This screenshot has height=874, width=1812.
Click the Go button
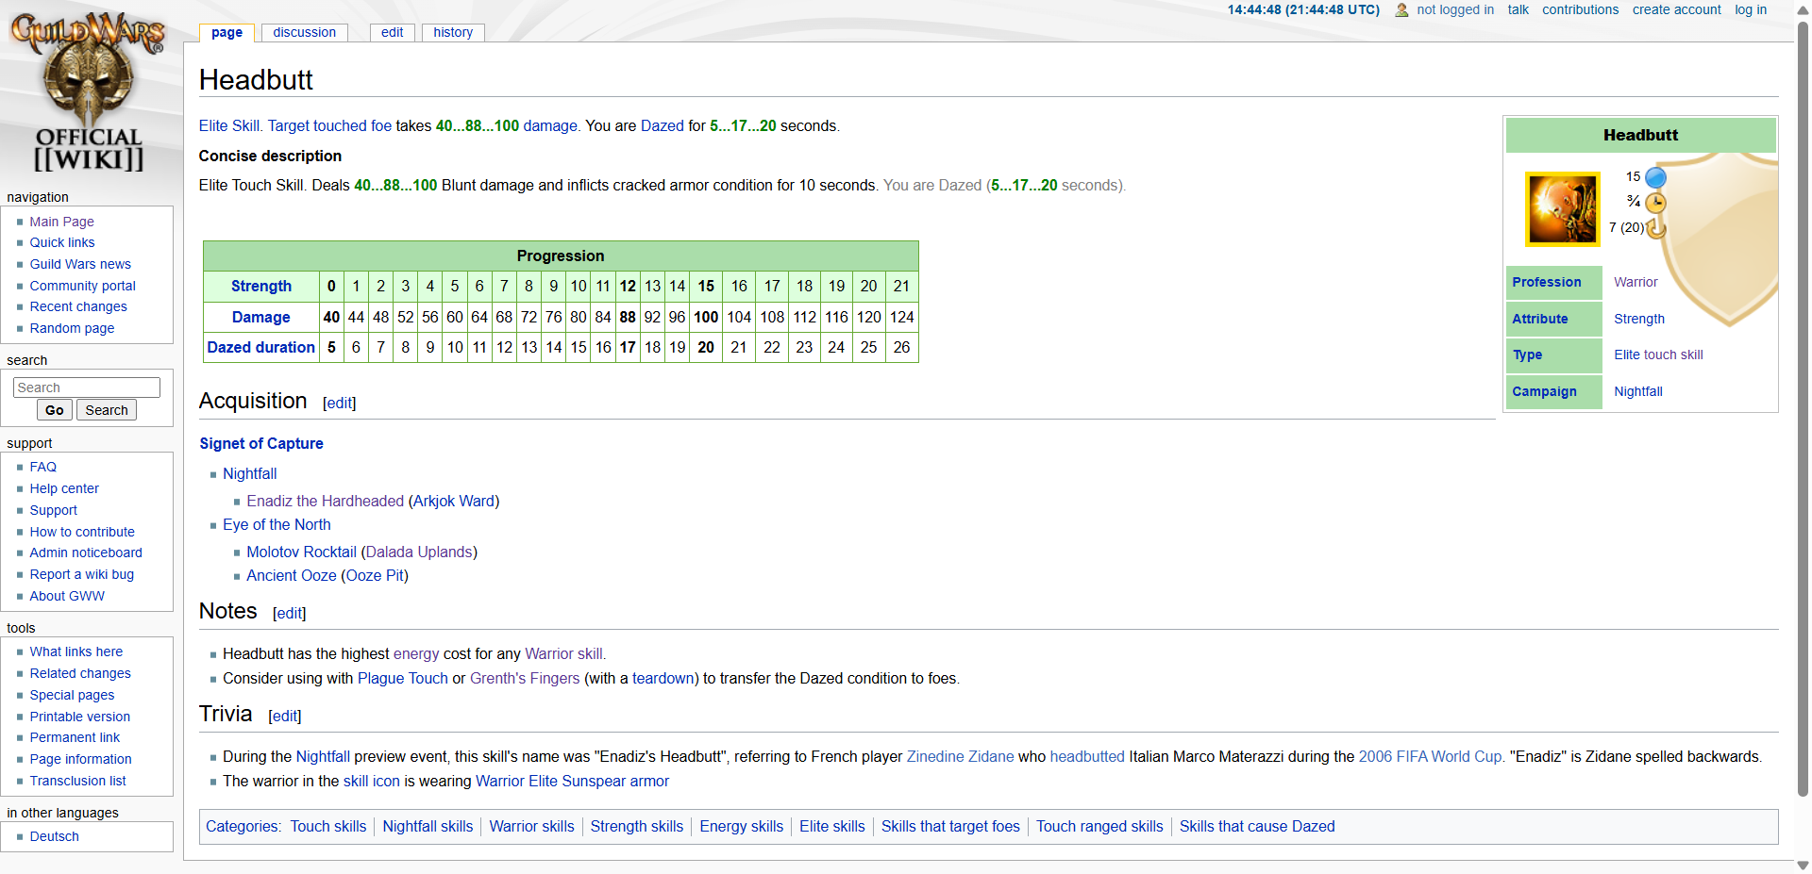point(55,410)
